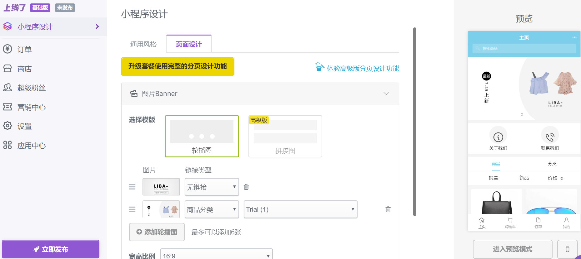Open 应用中心 menu item
This screenshot has height=259, width=581.
[x=32, y=146]
